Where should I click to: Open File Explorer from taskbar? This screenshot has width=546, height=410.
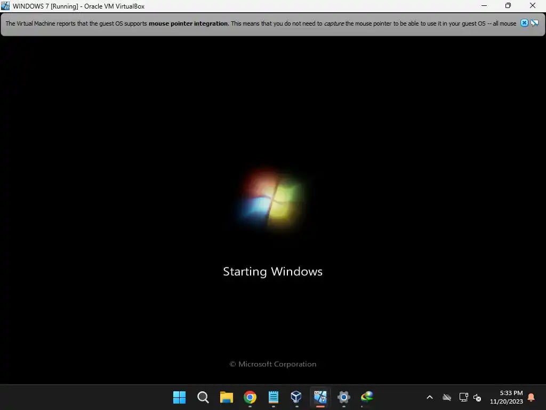(226, 397)
